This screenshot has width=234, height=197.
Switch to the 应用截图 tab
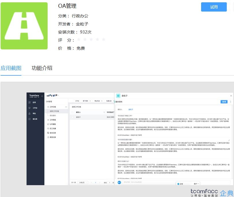point(11,68)
